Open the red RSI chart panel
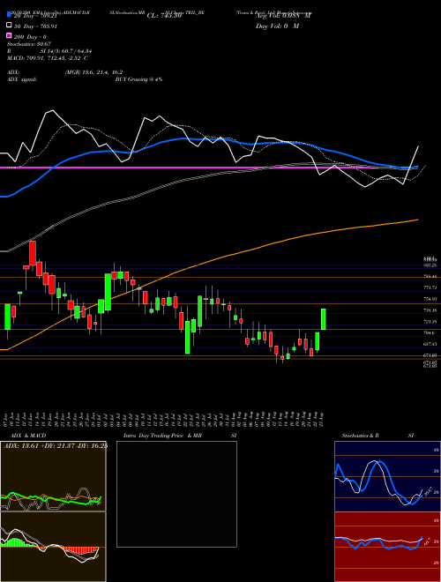 click(387, 547)
